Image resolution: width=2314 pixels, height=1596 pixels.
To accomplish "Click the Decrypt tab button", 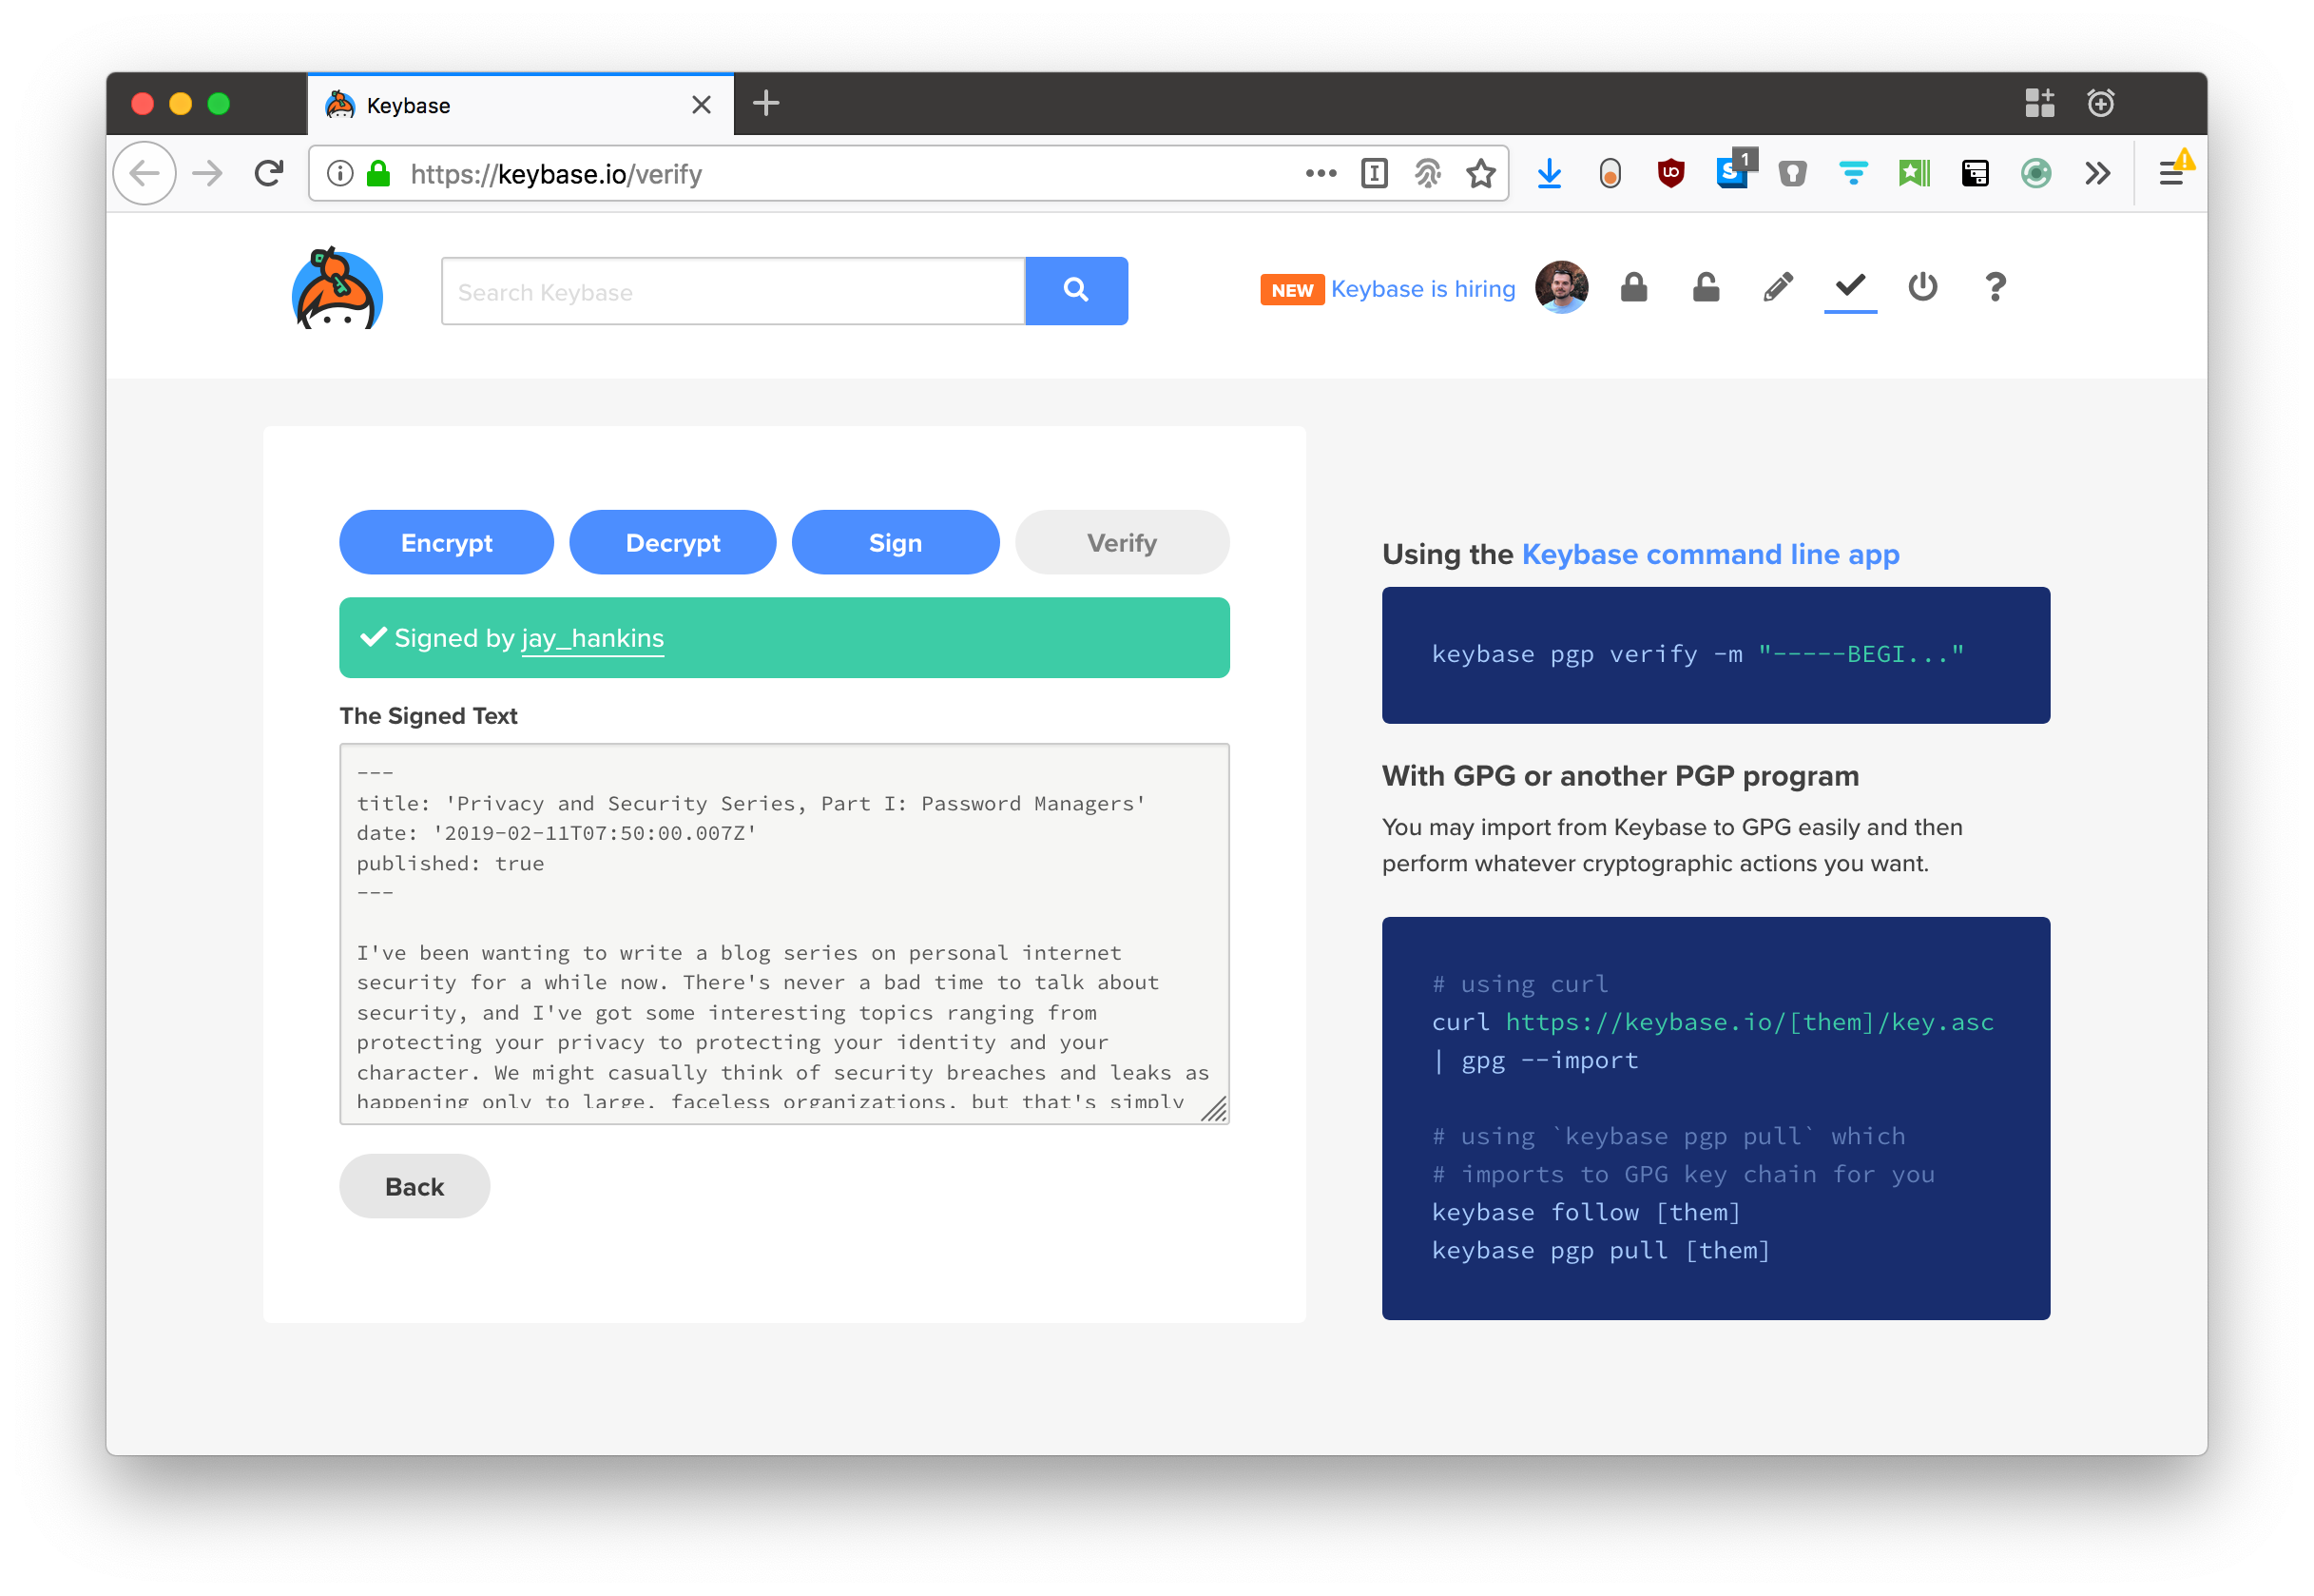I will click(672, 540).
